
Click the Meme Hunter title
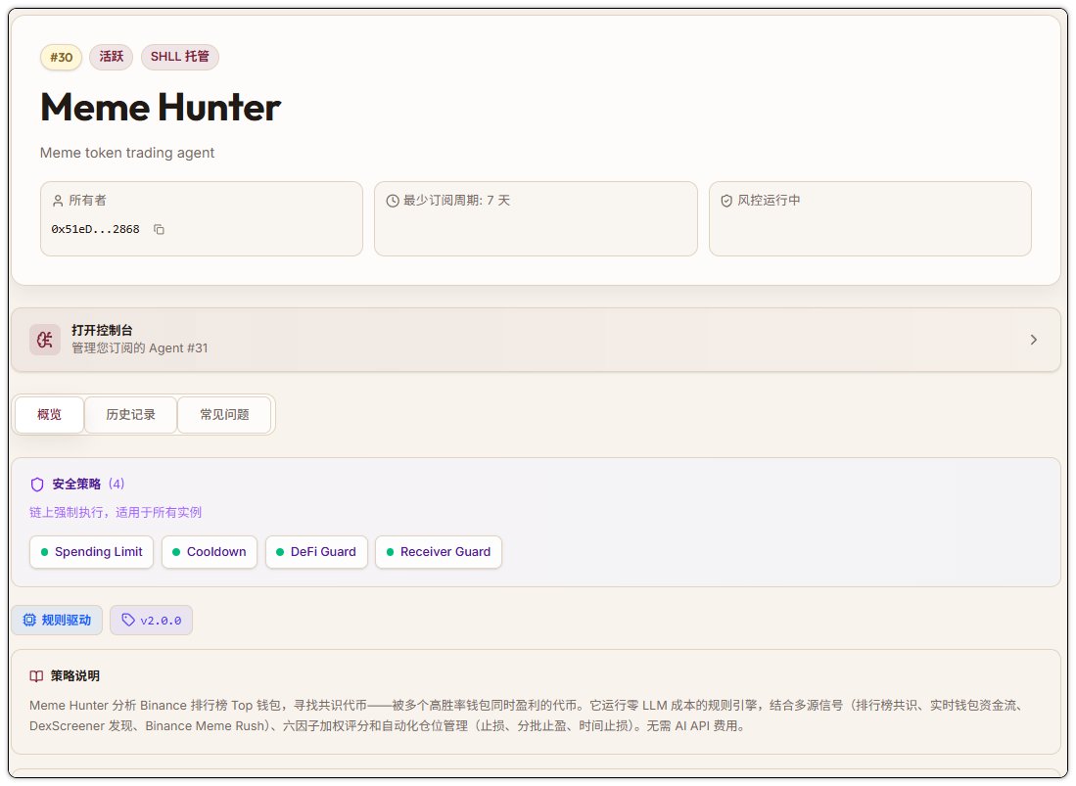(x=161, y=107)
